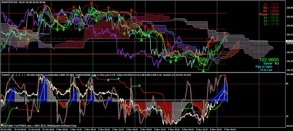Click the 3 Nov 03:15 time label
The image size is (293, 131).
pos(146,129)
